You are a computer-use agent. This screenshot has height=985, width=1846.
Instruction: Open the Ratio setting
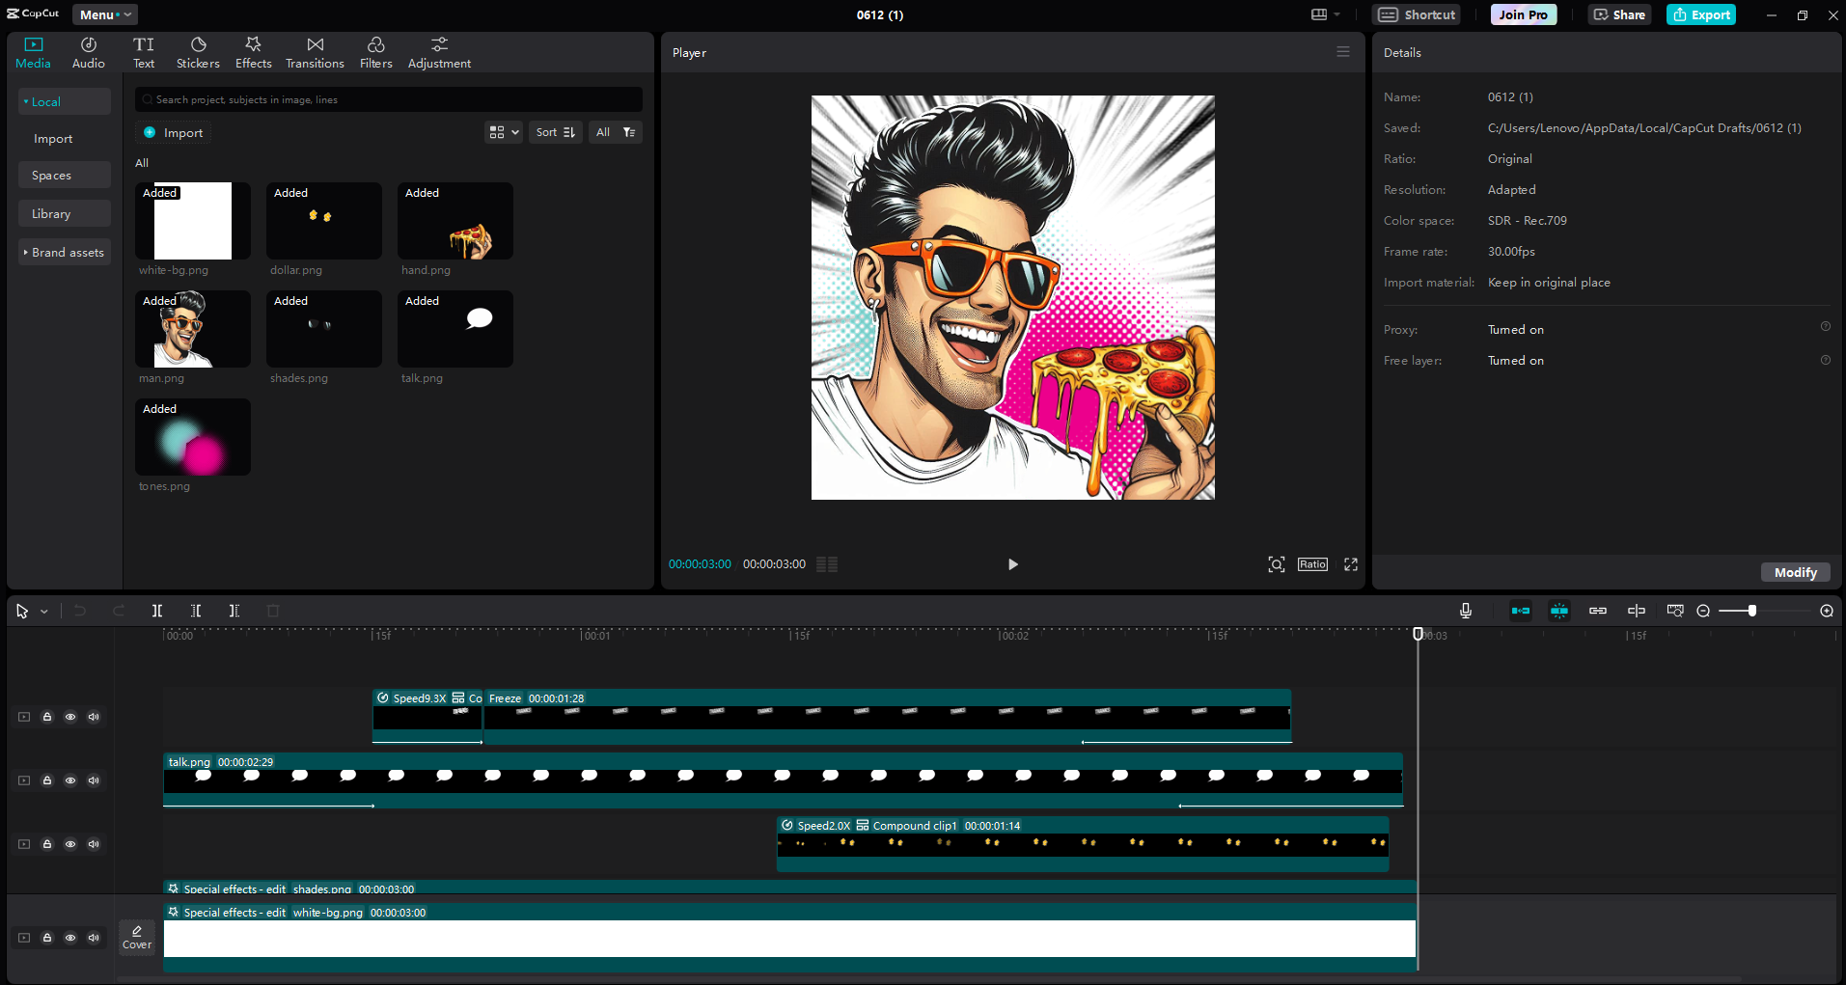(x=1312, y=564)
